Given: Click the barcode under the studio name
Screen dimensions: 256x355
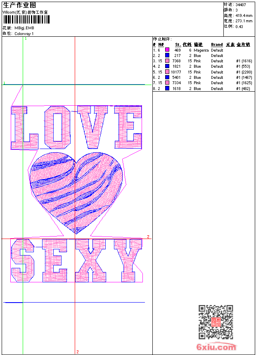Looking at the screenshot, I should (x=26, y=19).
